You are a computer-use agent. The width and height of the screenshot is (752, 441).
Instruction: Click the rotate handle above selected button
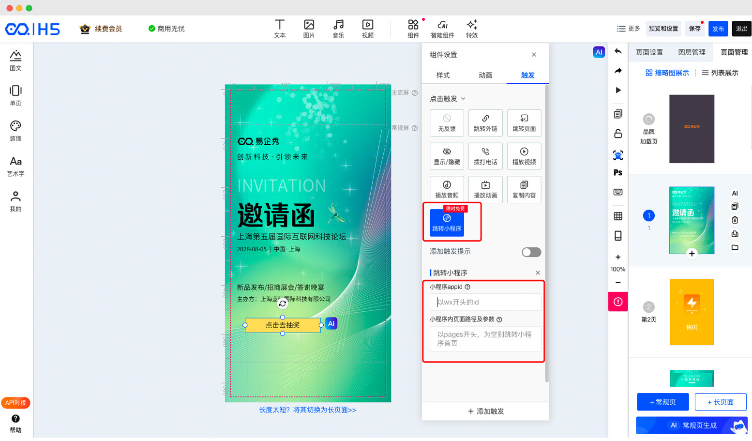[283, 304]
